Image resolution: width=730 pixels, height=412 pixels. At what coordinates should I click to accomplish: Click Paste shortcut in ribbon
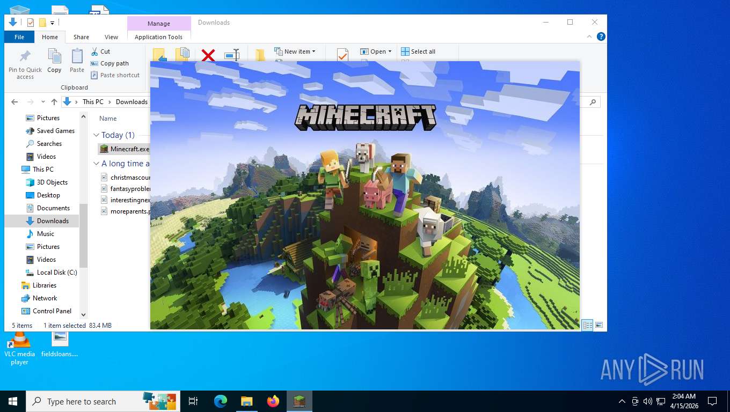(115, 75)
